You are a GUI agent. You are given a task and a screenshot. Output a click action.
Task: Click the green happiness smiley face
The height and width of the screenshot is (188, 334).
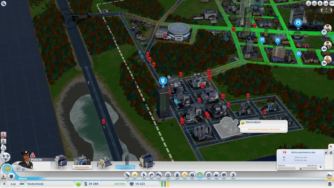[x=78, y=184]
